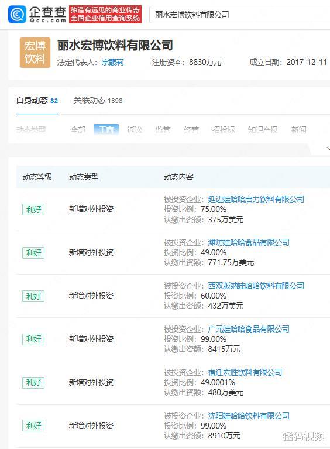Click the 利好 tag in the first row
Screen dimensions: 330x449
tap(33, 210)
